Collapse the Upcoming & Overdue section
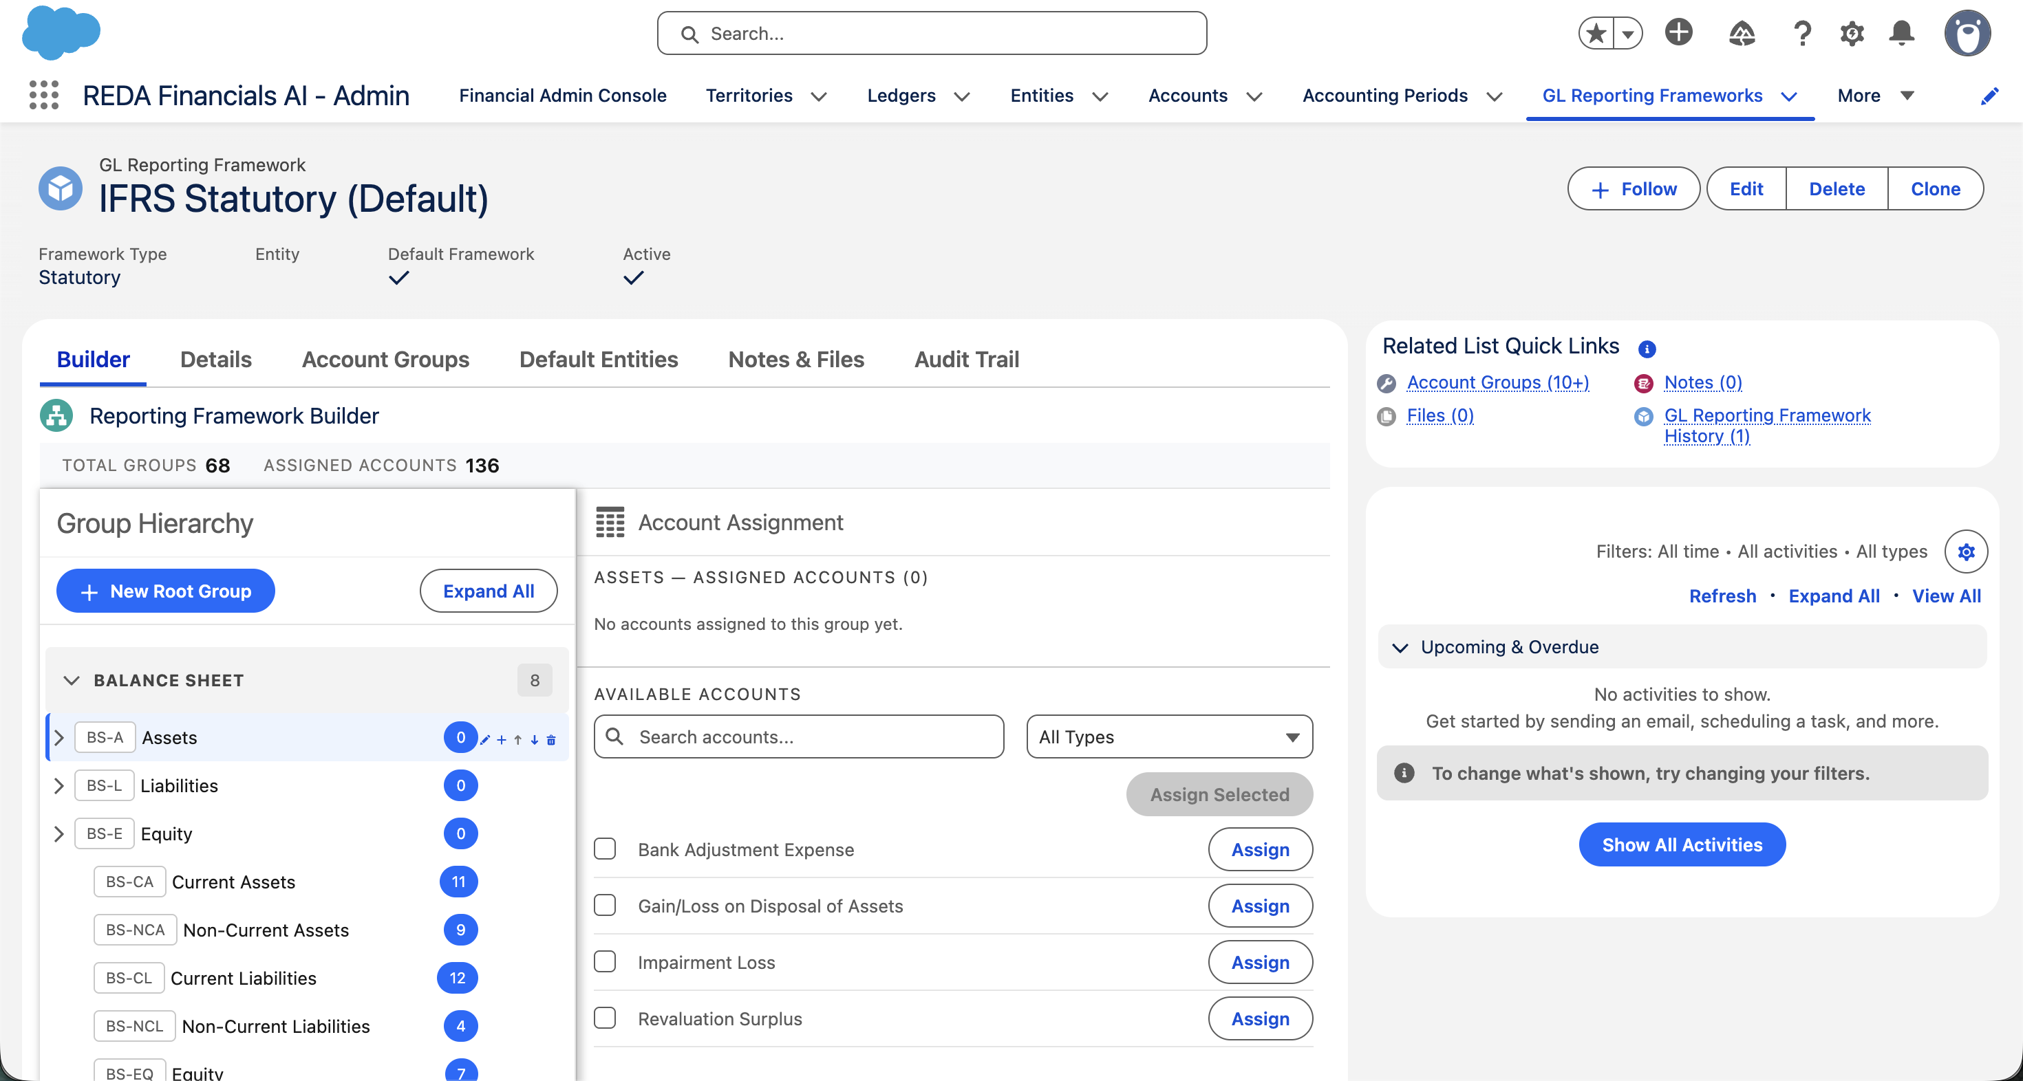This screenshot has height=1081, width=2023. click(x=1400, y=648)
